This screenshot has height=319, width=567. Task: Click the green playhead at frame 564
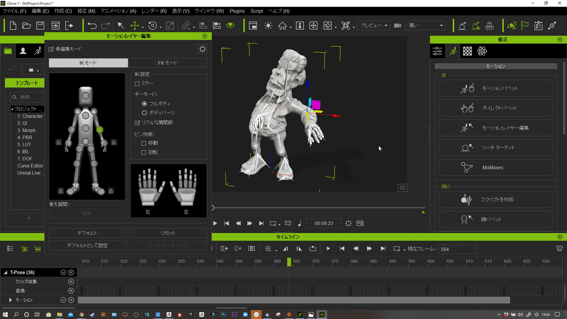289,261
